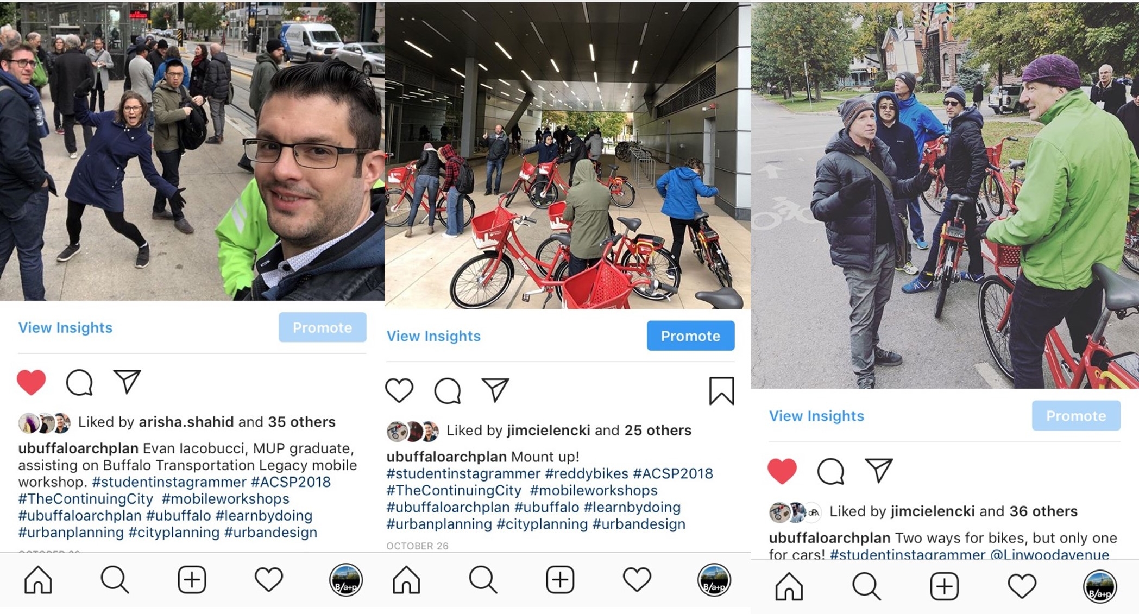Create new post with plus icon, right screen
The image size is (1139, 614).
click(x=944, y=586)
